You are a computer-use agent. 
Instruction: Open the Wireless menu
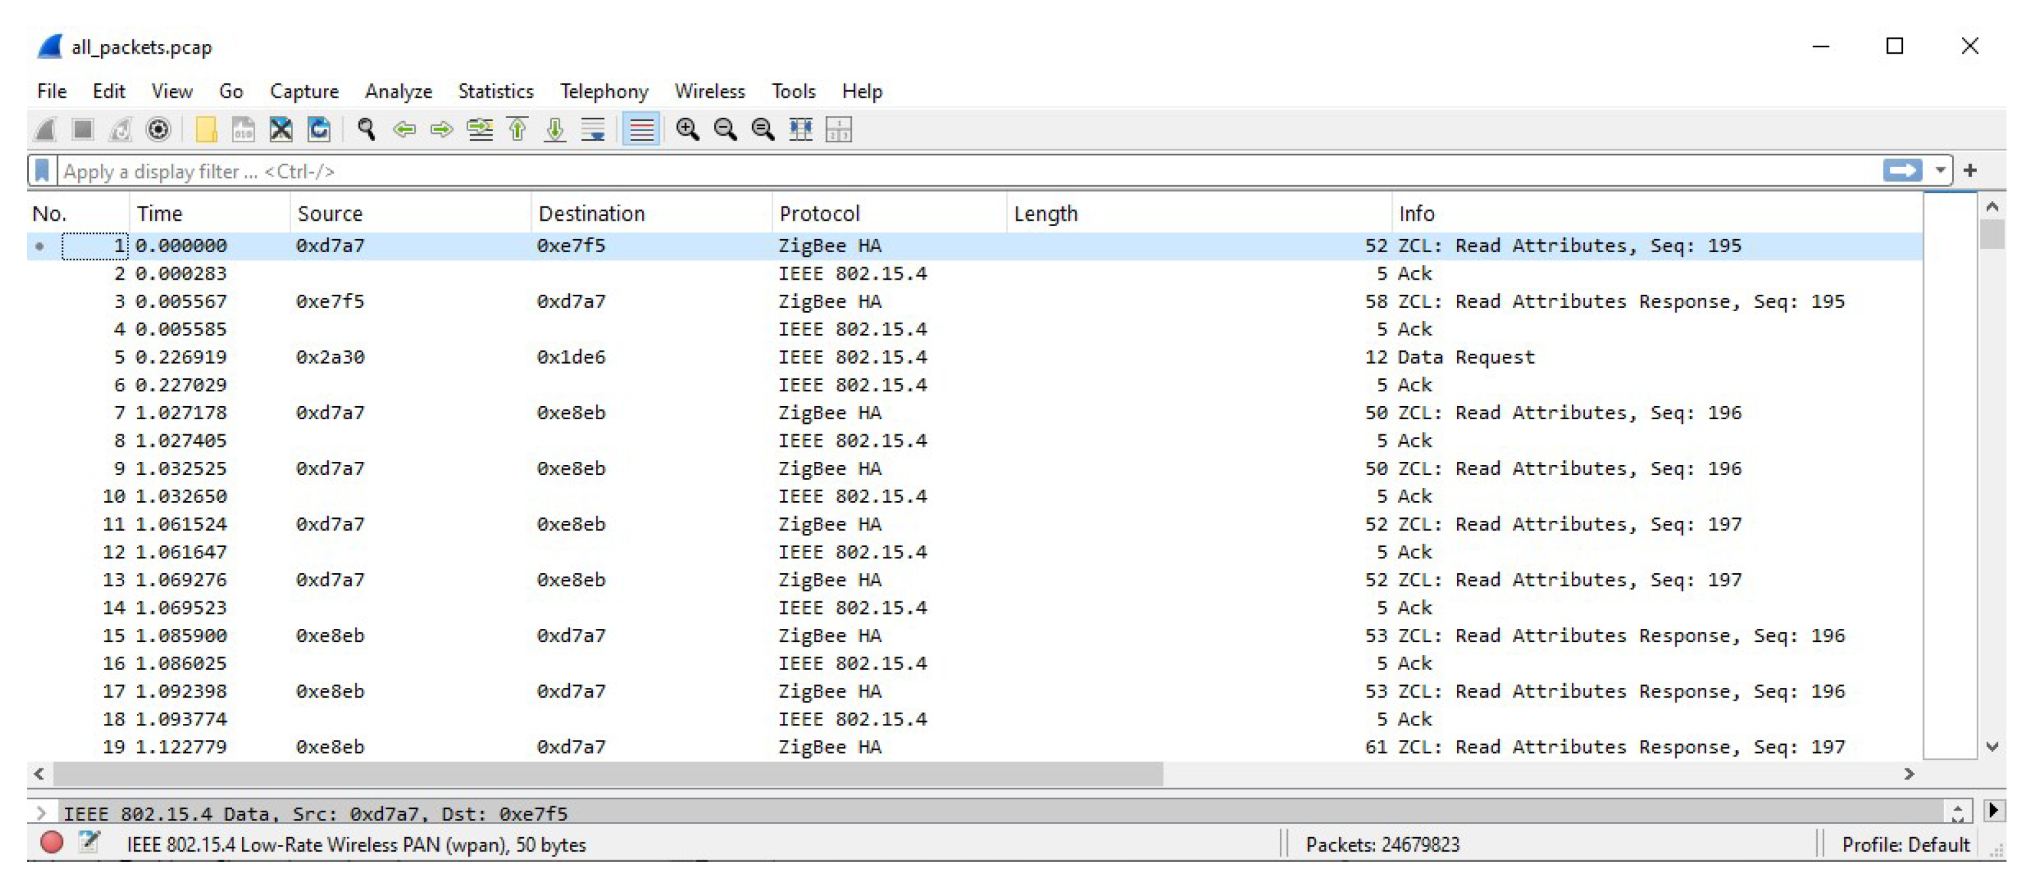point(709,92)
